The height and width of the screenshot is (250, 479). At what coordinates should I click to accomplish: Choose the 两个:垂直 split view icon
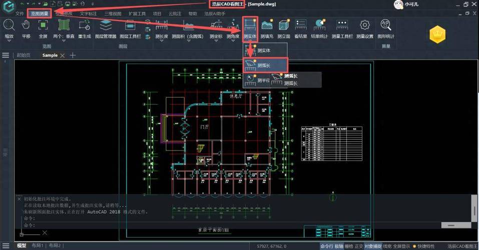click(64, 24)
